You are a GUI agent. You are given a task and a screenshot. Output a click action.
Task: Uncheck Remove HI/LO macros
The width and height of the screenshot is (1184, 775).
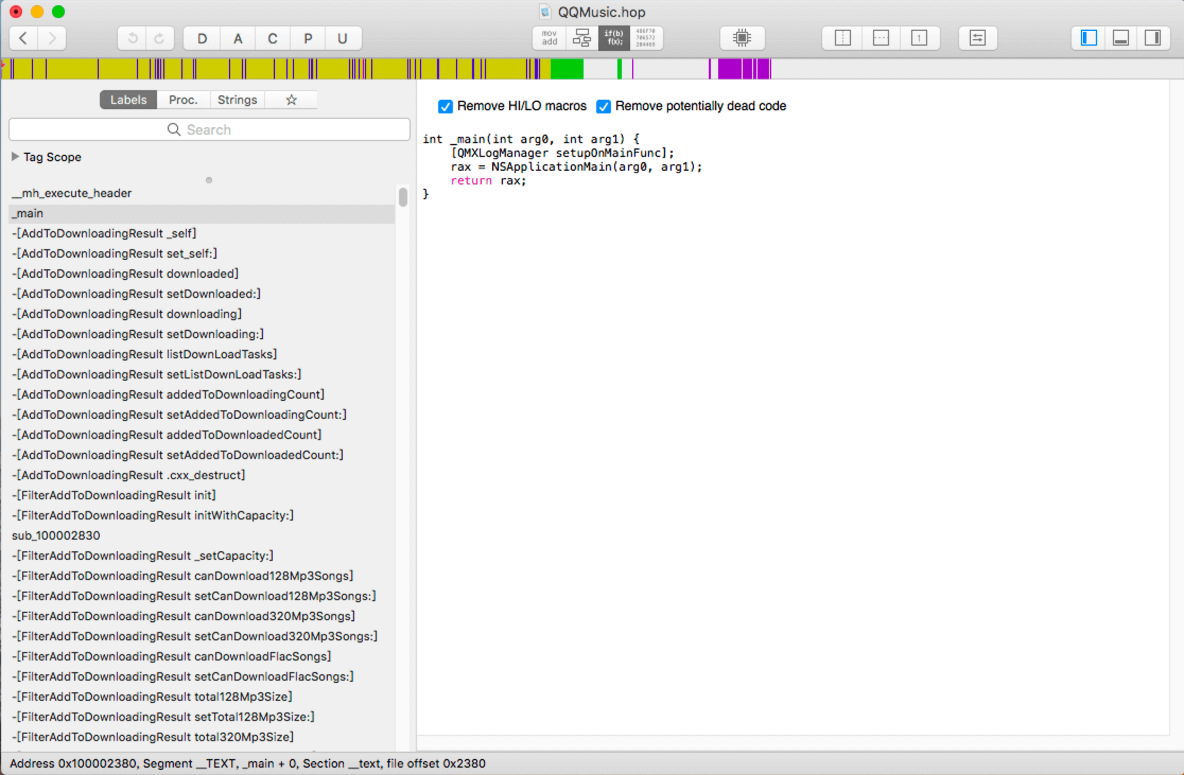pyautogui.click(x=445, y=107)
